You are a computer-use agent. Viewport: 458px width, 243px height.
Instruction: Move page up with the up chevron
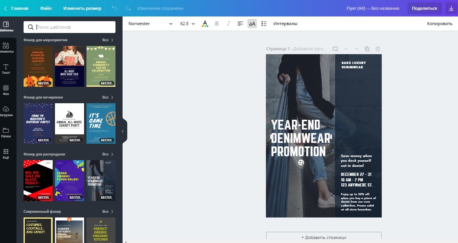346,49
